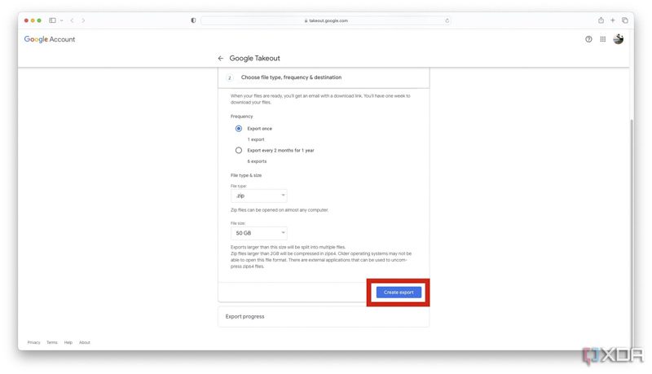Open the Help footer link
The height and width of the screenshot is (374, 652).
[68, 342]
